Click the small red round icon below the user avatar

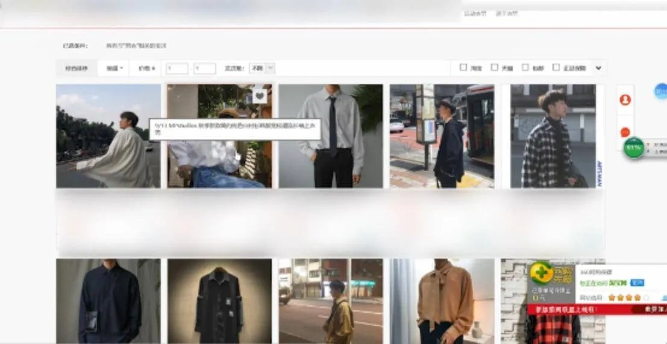pyautogui.click(x=625, y=132)
